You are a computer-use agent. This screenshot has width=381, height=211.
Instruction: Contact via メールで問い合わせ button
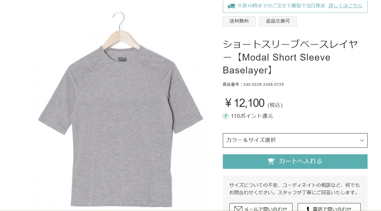261,207
